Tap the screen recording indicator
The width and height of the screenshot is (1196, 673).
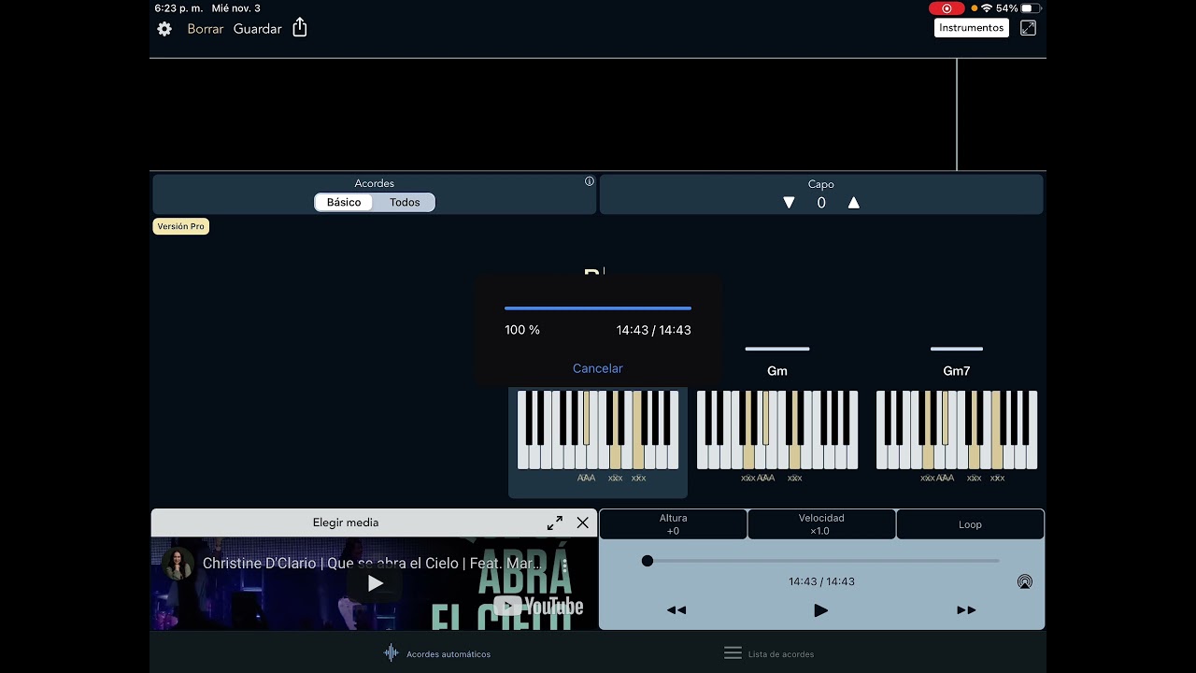point(947,8)
